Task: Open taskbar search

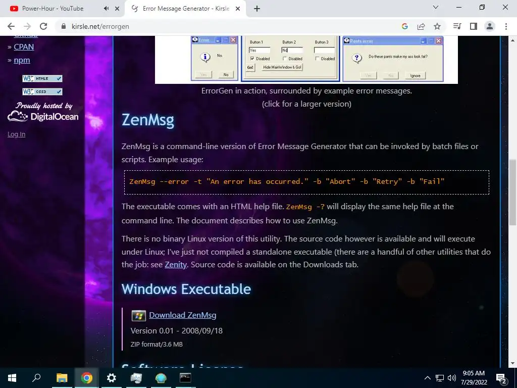Action: pyautogui.click(x=36, y=378)
